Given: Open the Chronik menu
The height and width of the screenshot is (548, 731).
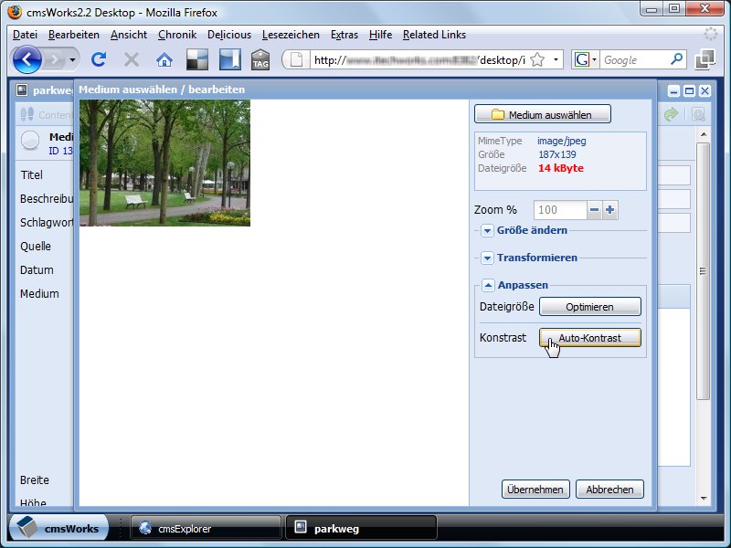Looking at the screenshot, I should pyautogui.click(x=177, y=35).
